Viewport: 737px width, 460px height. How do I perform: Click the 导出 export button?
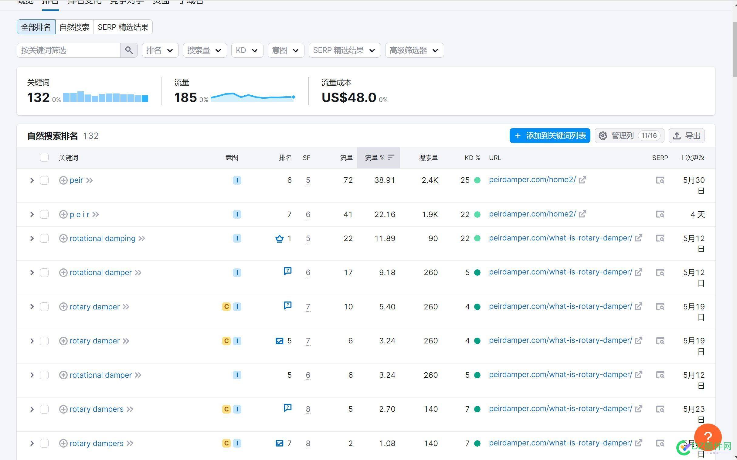(x=687, y=136)
